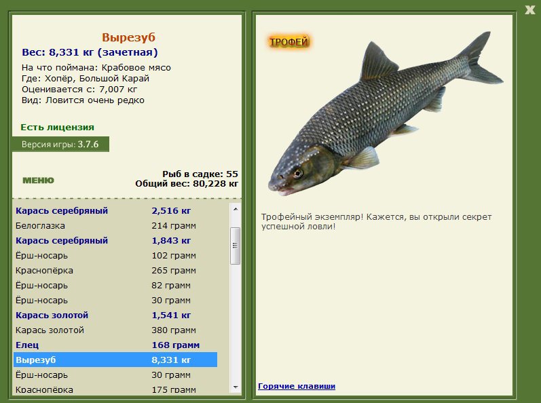Screen dimensions: 541x403
Task: Click the scrollbar up arrow in fish list
Action: point(236,209)
